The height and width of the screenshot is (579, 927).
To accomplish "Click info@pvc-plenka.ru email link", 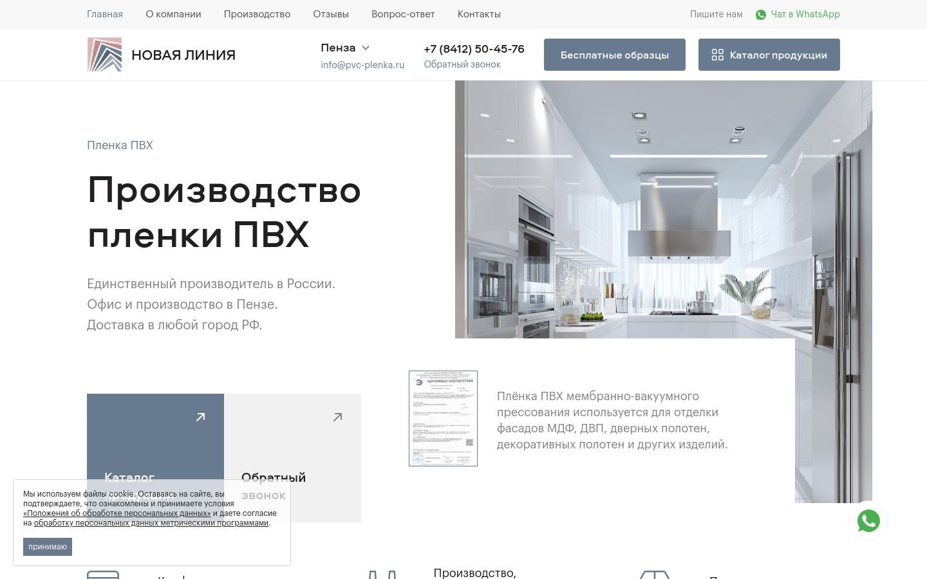I will click(362, 64).
